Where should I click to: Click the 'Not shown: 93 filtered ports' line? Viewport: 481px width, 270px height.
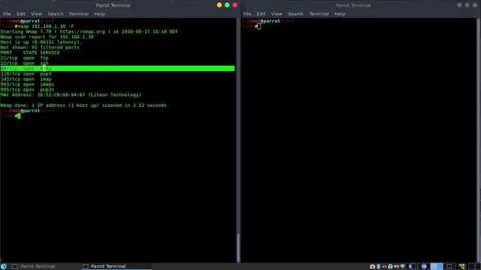pyautogui.click(x=40, y=47)
